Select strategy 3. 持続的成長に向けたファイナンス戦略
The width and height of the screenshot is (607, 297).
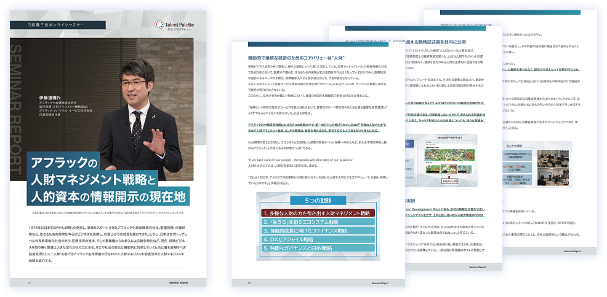click(318, 231)
